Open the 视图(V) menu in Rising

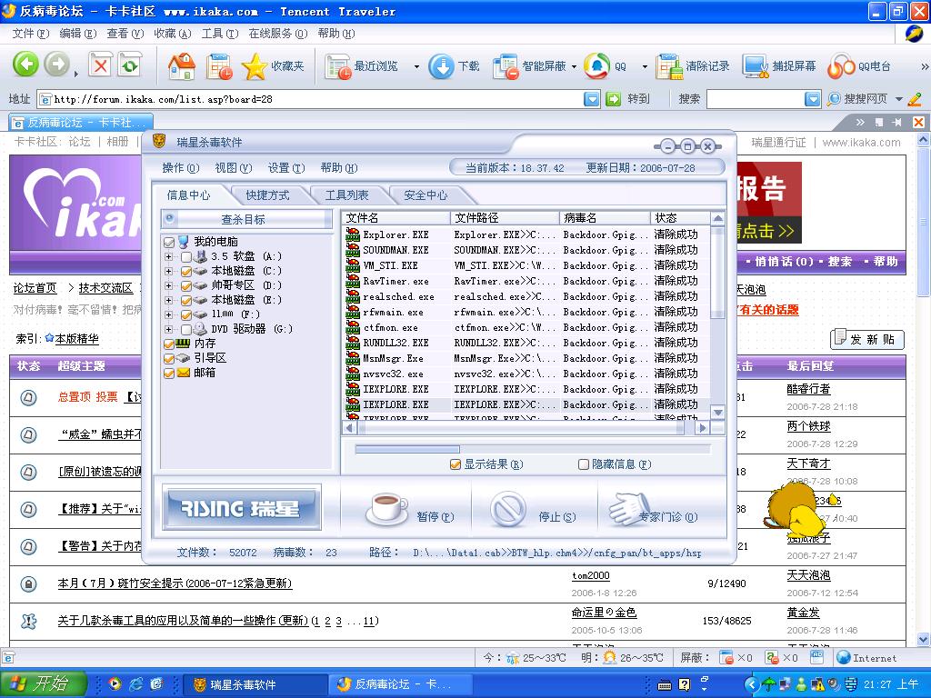tap(234, 168)
